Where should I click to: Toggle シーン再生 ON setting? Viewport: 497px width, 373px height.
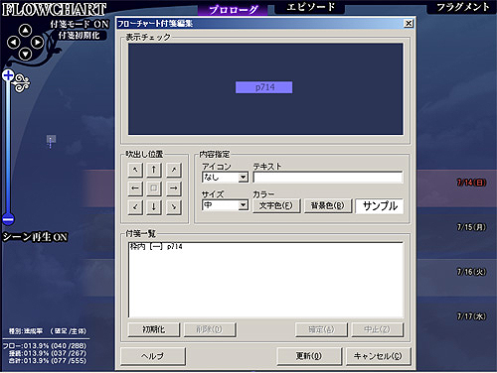(x=35, y=237)
